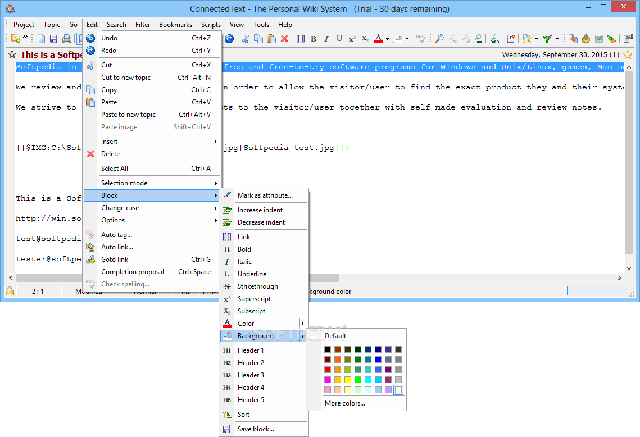
Task: Click the green brush icon in the toolbar
Action: click(611, 39)
